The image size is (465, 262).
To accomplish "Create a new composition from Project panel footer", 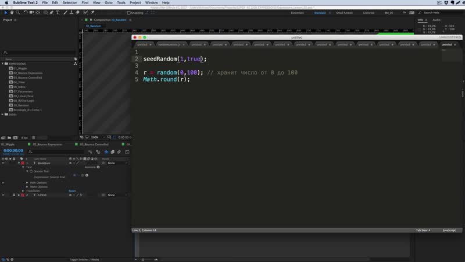I will pyautogui.click(x=16, y=138).
